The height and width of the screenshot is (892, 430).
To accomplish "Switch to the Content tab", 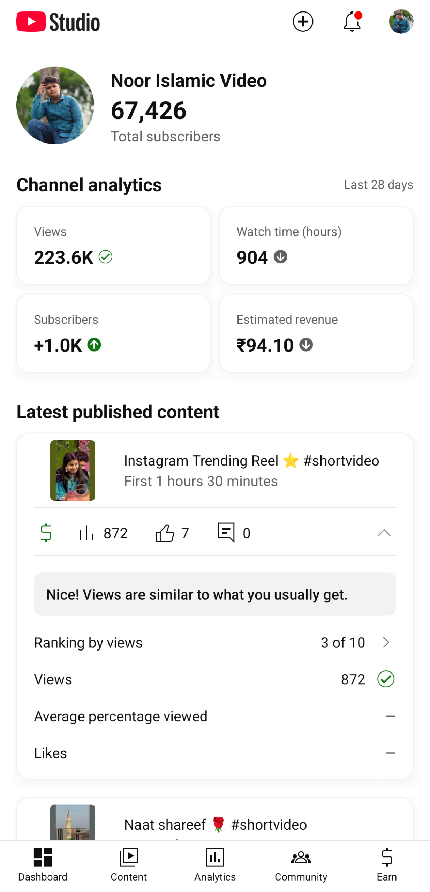I will (129, 865).
